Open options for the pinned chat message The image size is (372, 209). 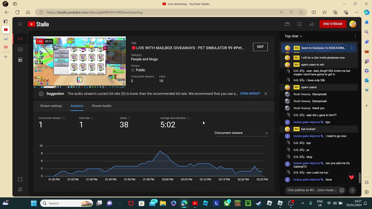(352, 48)
